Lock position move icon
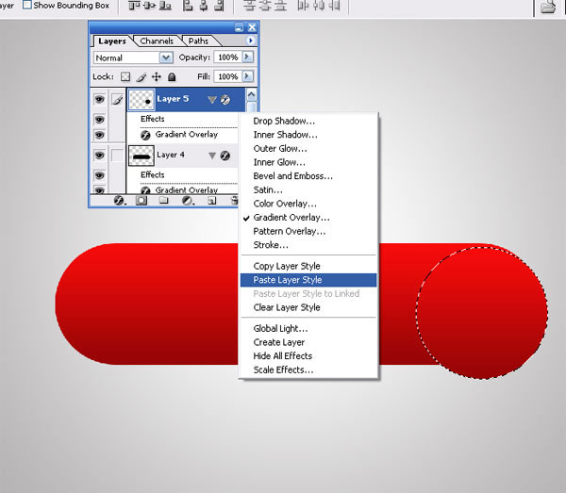This screenshot has height=493, width=566. [156, 76]
